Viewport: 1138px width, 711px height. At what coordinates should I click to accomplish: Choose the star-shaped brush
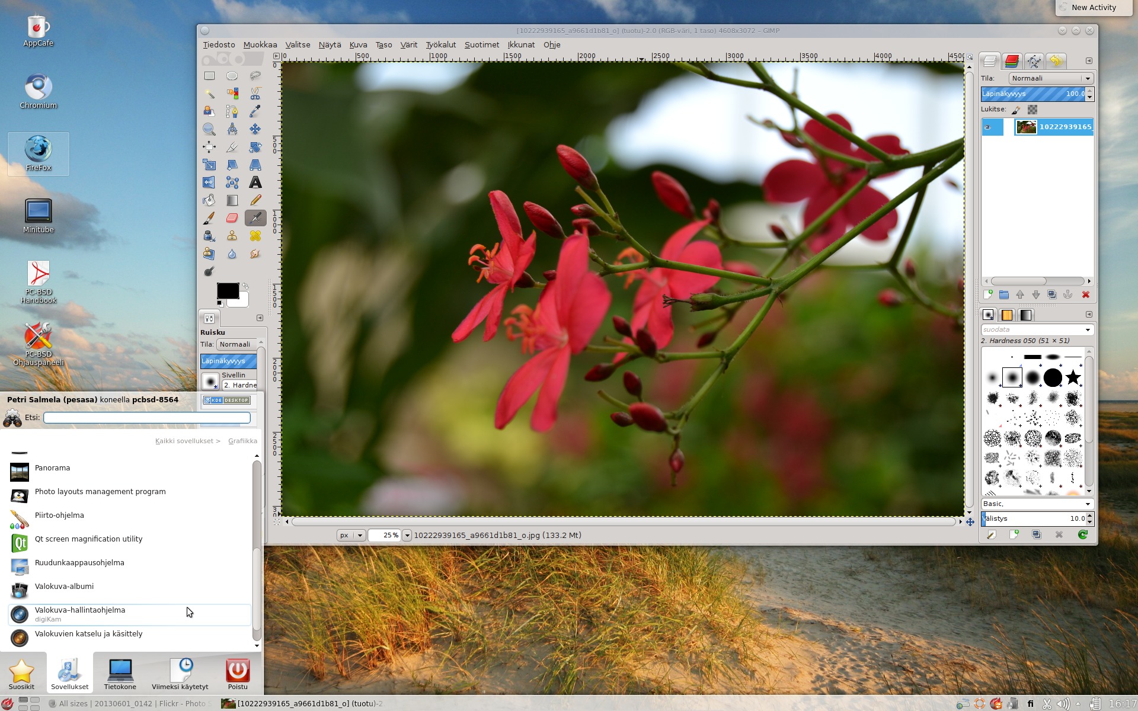[x=1073, y=377]
